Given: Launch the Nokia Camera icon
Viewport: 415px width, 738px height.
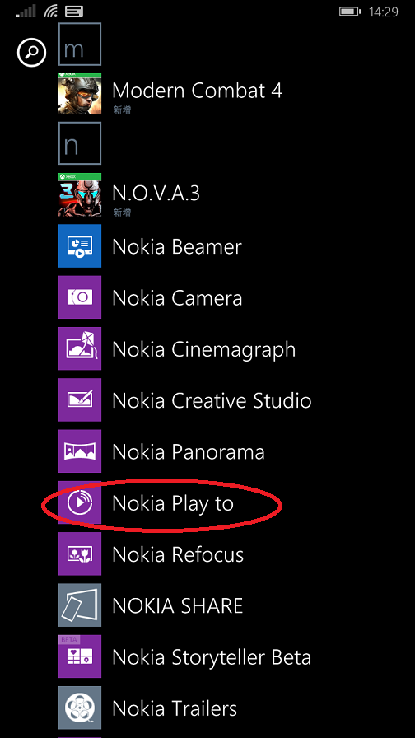Looking at the screenshot, I should click(x=80, y=297).
